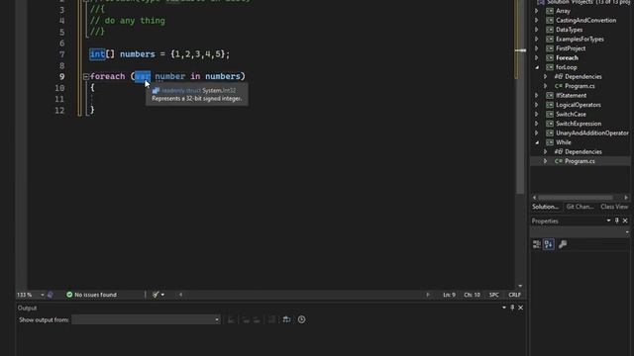
Task: Open Output window position menu arrow
Action: coord(504,308)
